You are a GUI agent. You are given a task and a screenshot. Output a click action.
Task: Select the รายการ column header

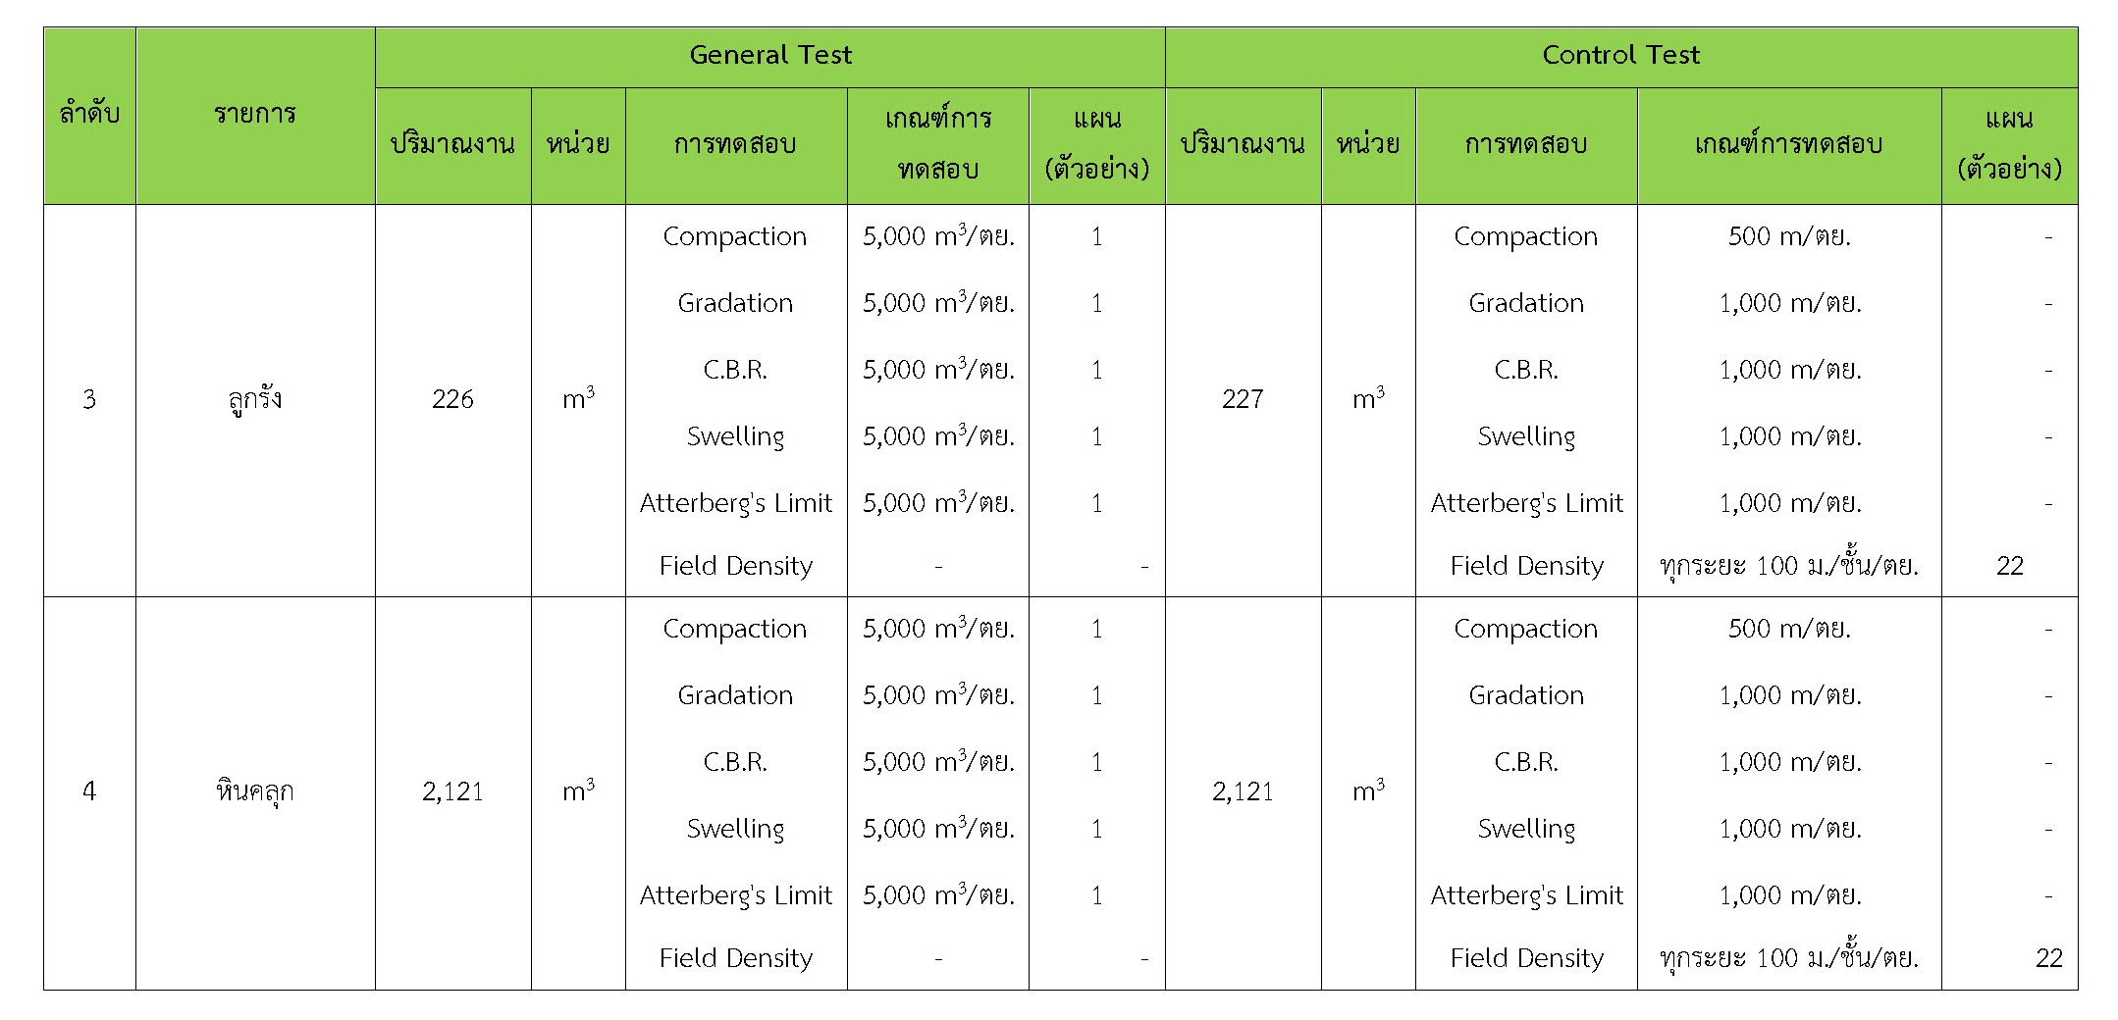pos(255,115)
